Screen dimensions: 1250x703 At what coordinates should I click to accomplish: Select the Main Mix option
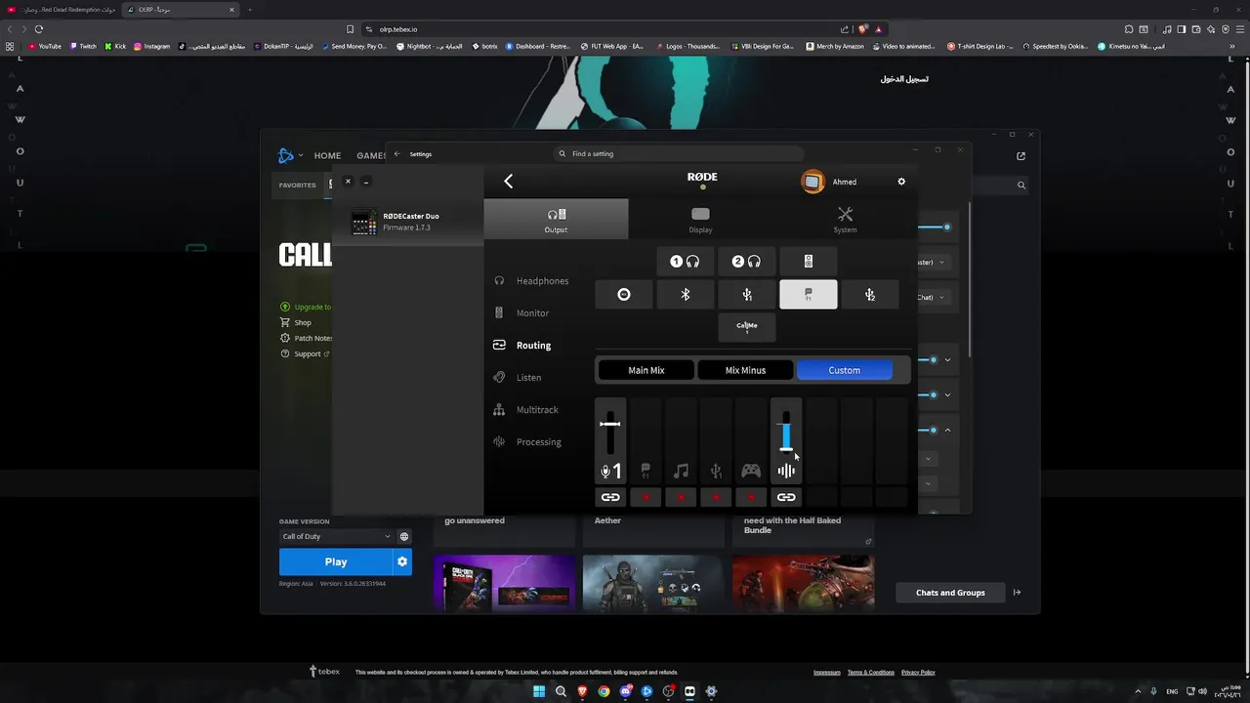coord(646,370)
